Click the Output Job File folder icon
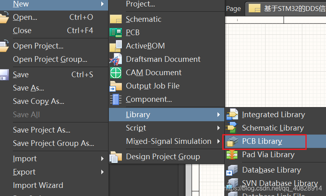This screenshot has width=326, height=196. (116, 86)
